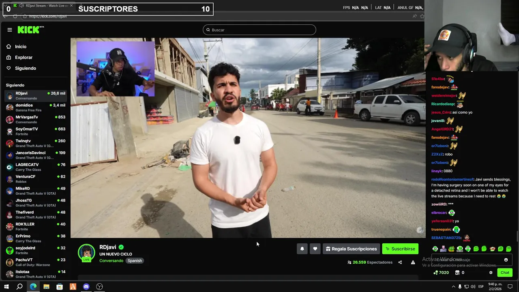Open Thefiverd channel in followed list
The image size is (519, 292).
pos(36,215)
